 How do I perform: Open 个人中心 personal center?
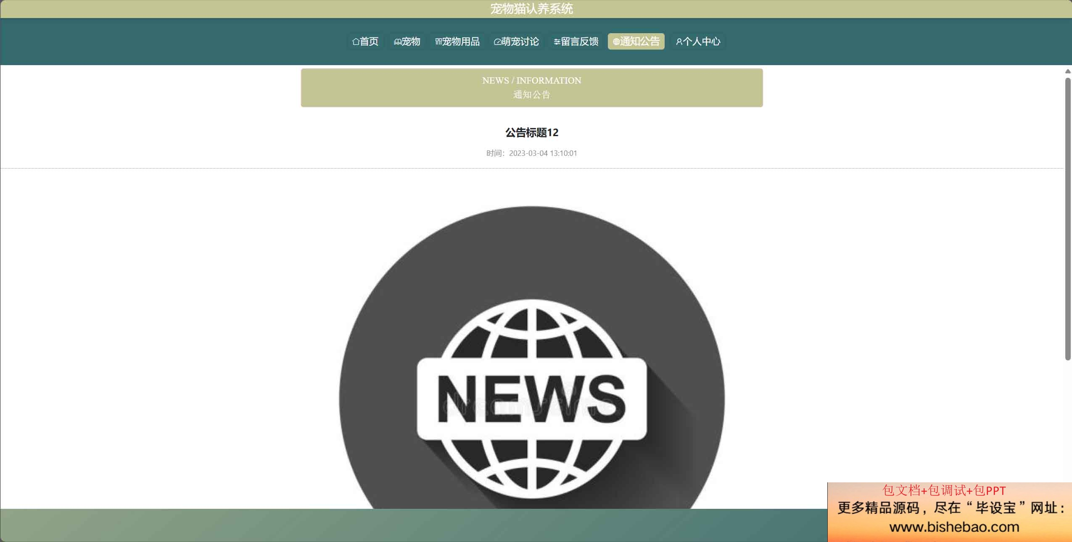698,42
